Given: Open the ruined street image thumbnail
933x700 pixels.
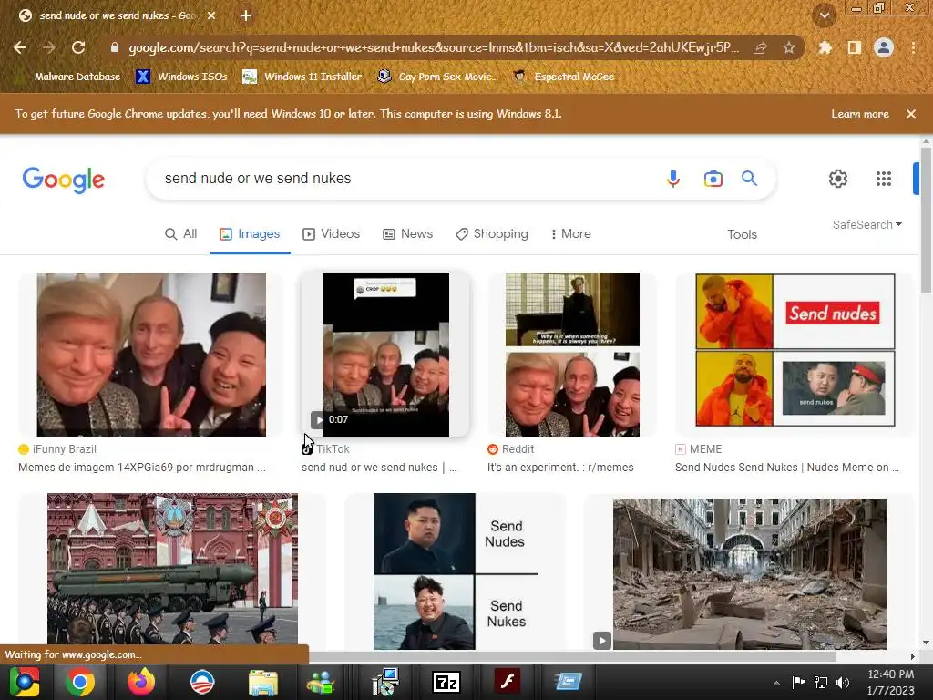Looking at the screenshot, I should pos(750,574).
